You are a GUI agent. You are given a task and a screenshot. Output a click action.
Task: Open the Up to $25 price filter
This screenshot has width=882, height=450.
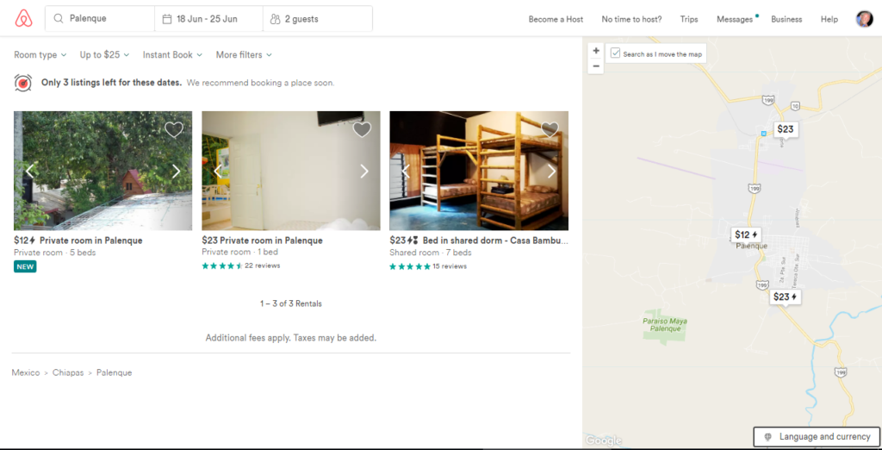104,55
